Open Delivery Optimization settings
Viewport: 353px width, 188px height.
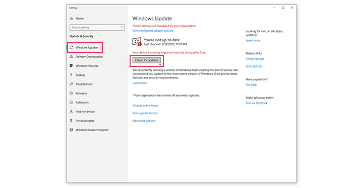(x=89, y=56)
